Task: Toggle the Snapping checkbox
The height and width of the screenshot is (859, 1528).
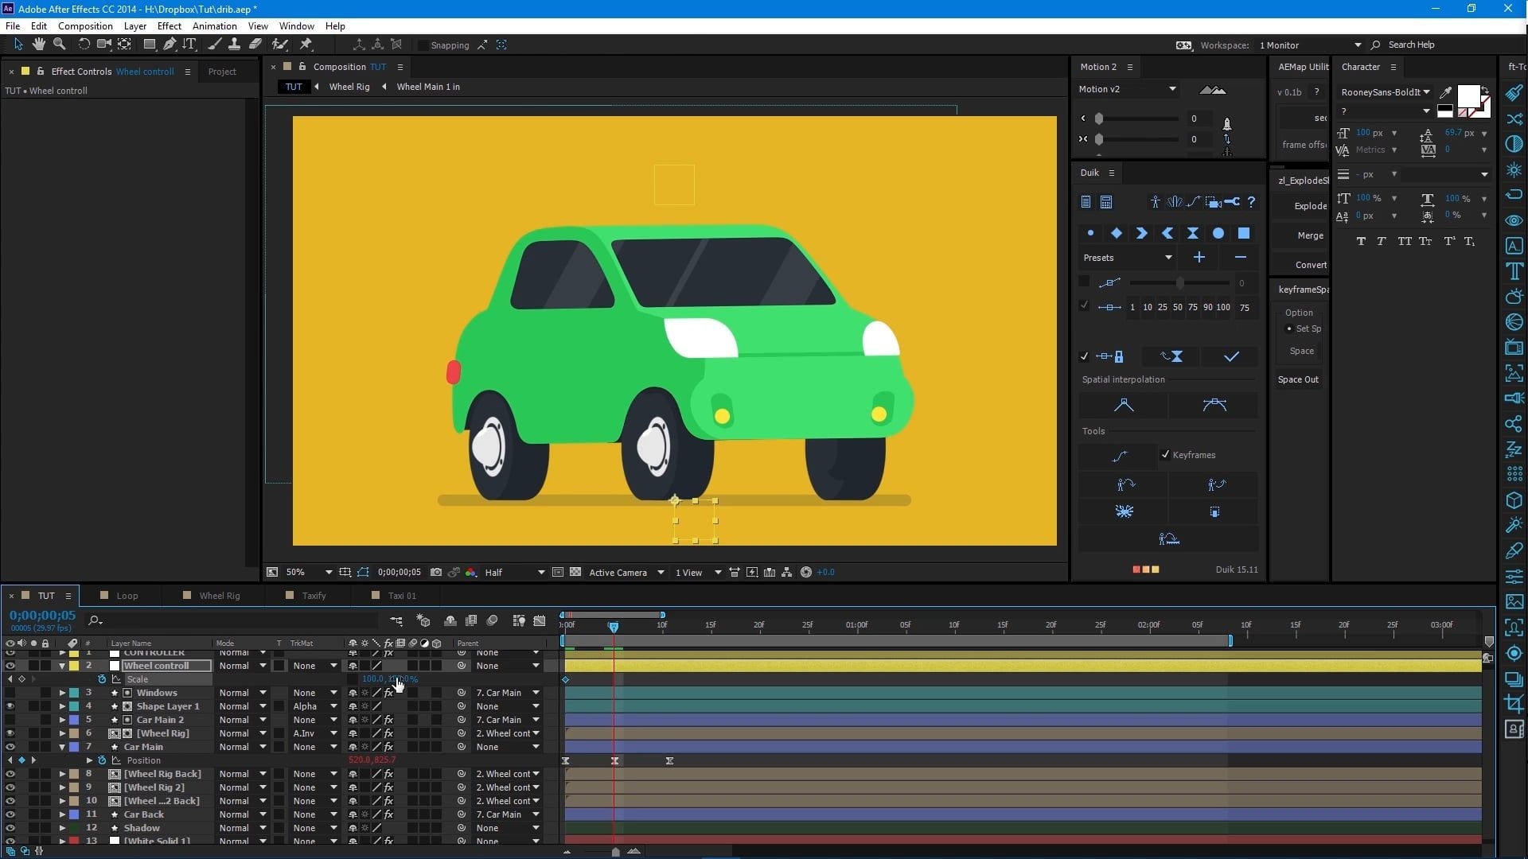Action: click(x=423, y=45)
